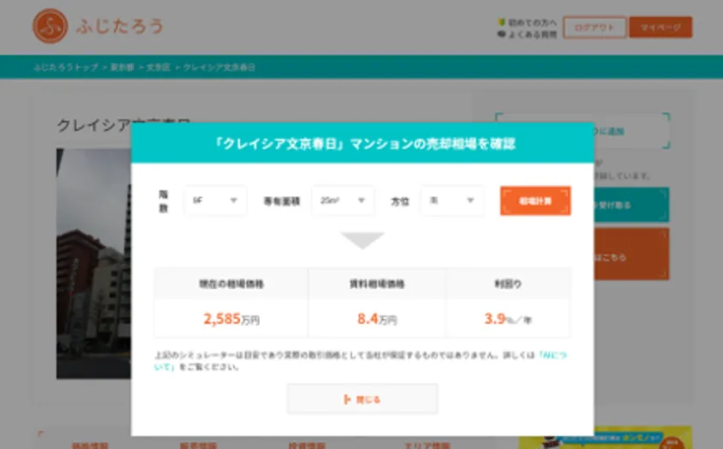Open the 階数 floor dropdown showing 6F

tap(215, 200)
